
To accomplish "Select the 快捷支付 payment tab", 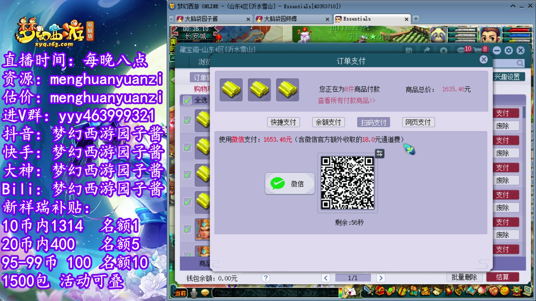I will pyautogui.click(x=283, y=122).
